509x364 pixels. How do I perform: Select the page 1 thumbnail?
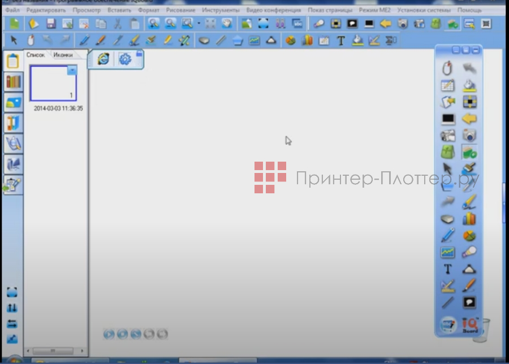click(53, 83)
